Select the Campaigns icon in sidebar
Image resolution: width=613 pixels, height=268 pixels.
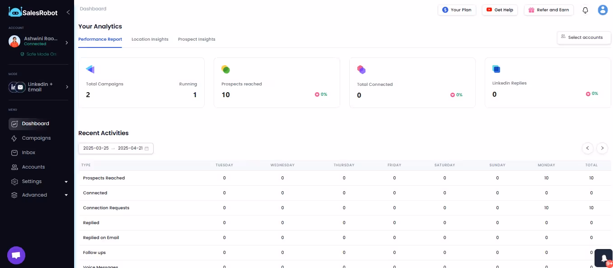(x=15, y=138)
